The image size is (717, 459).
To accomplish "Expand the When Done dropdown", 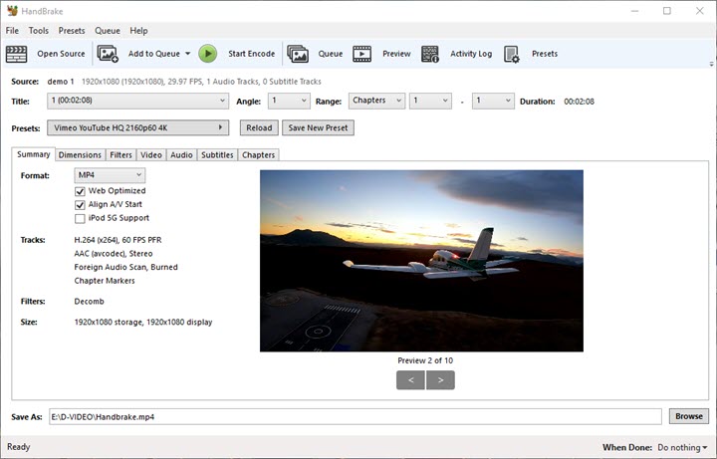I will [682, 447].
